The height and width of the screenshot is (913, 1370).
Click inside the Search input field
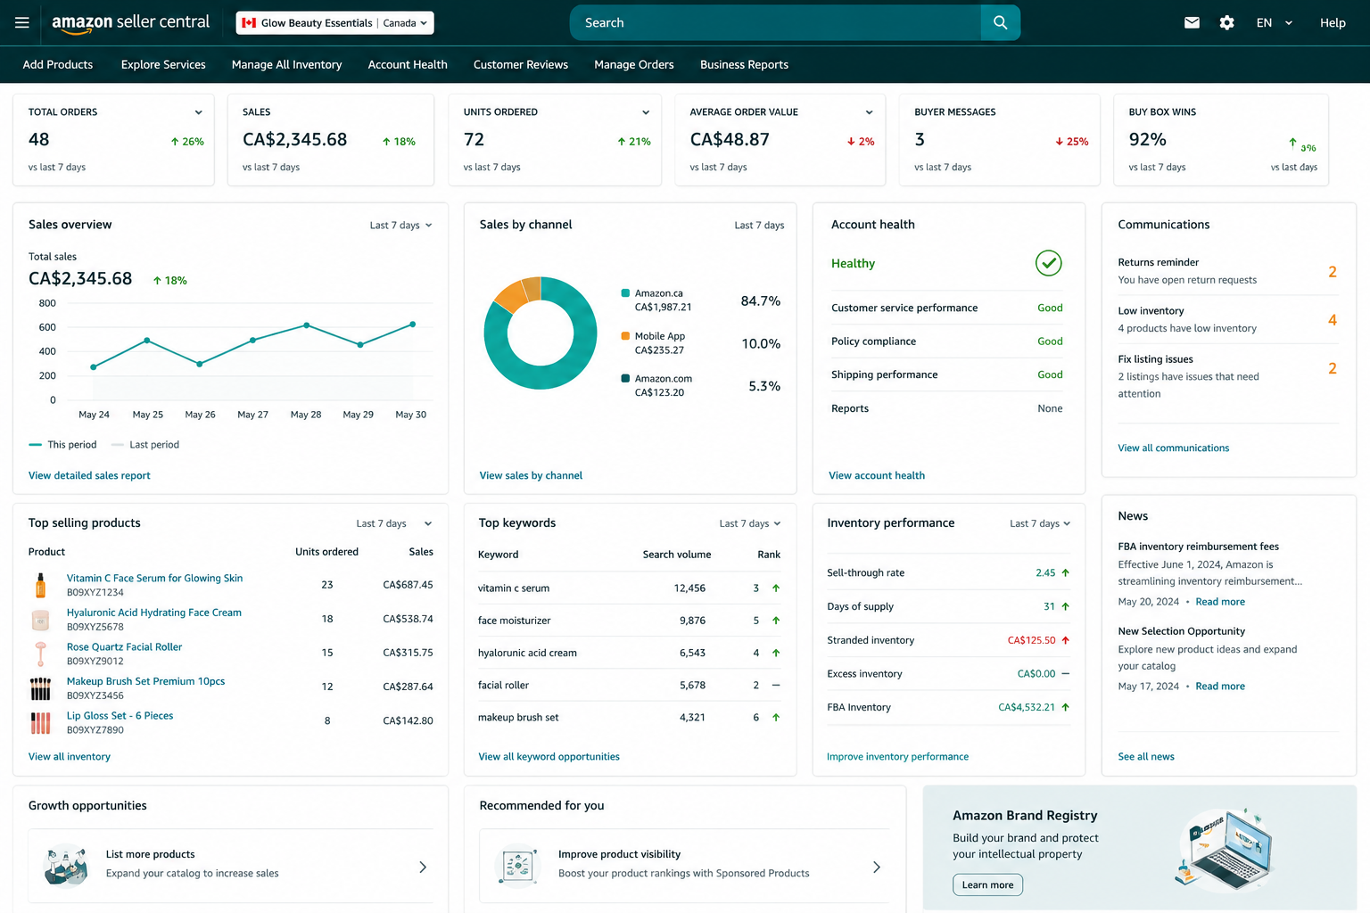(x=776, y=23)
